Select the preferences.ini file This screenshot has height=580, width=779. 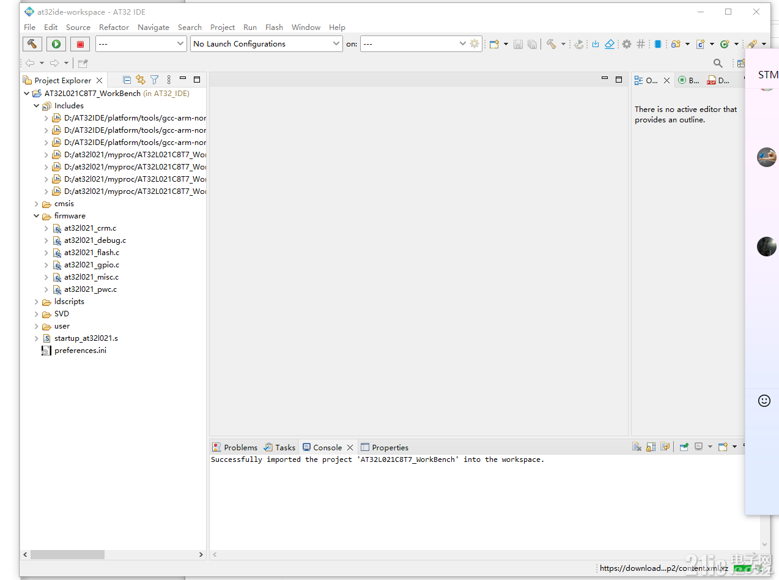pyautogui.click(x=74, y=351)
